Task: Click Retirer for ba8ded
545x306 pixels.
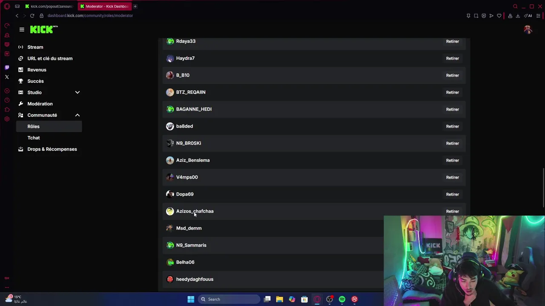Action: click(x=452, y=126)
